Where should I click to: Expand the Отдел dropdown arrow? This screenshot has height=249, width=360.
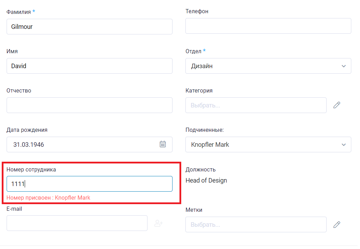click(x=343, y=66)
